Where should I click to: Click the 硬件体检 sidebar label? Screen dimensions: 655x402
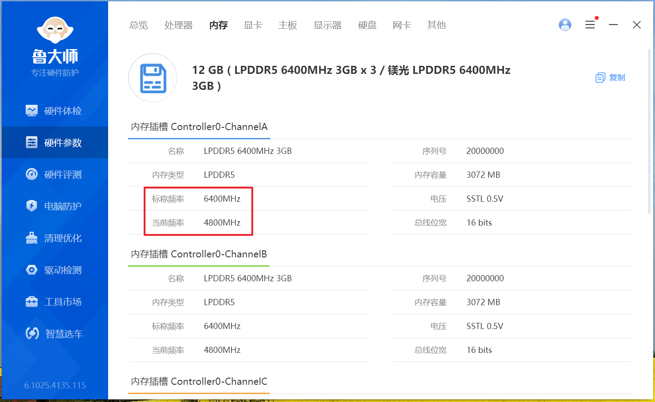click(x=63, y=111)
